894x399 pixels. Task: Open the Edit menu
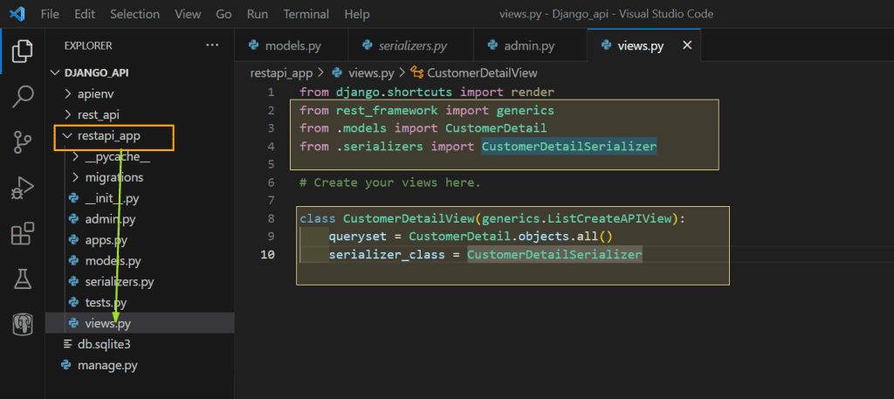coord(85,14)
